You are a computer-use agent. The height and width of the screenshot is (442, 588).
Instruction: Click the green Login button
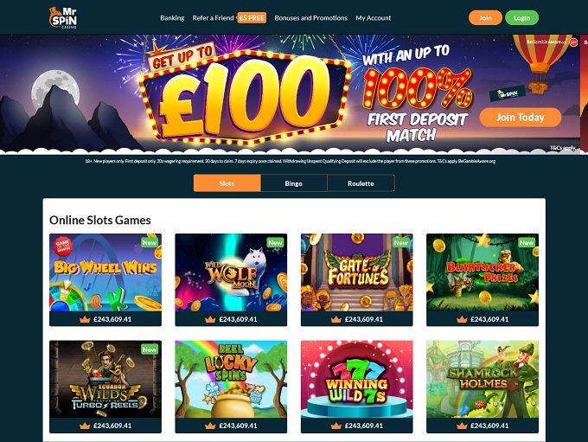(521, 17)
